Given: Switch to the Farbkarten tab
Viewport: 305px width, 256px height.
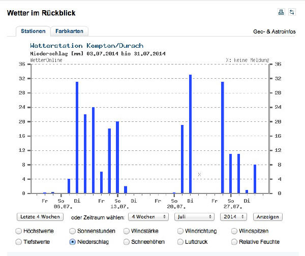Looking at the screenshot, I should (x=69, y=31).
